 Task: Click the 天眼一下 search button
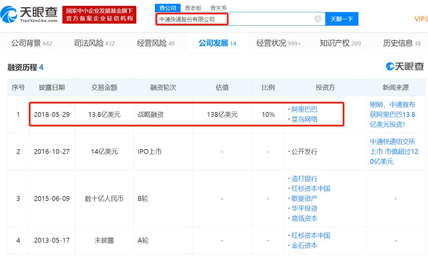(342, 19)
